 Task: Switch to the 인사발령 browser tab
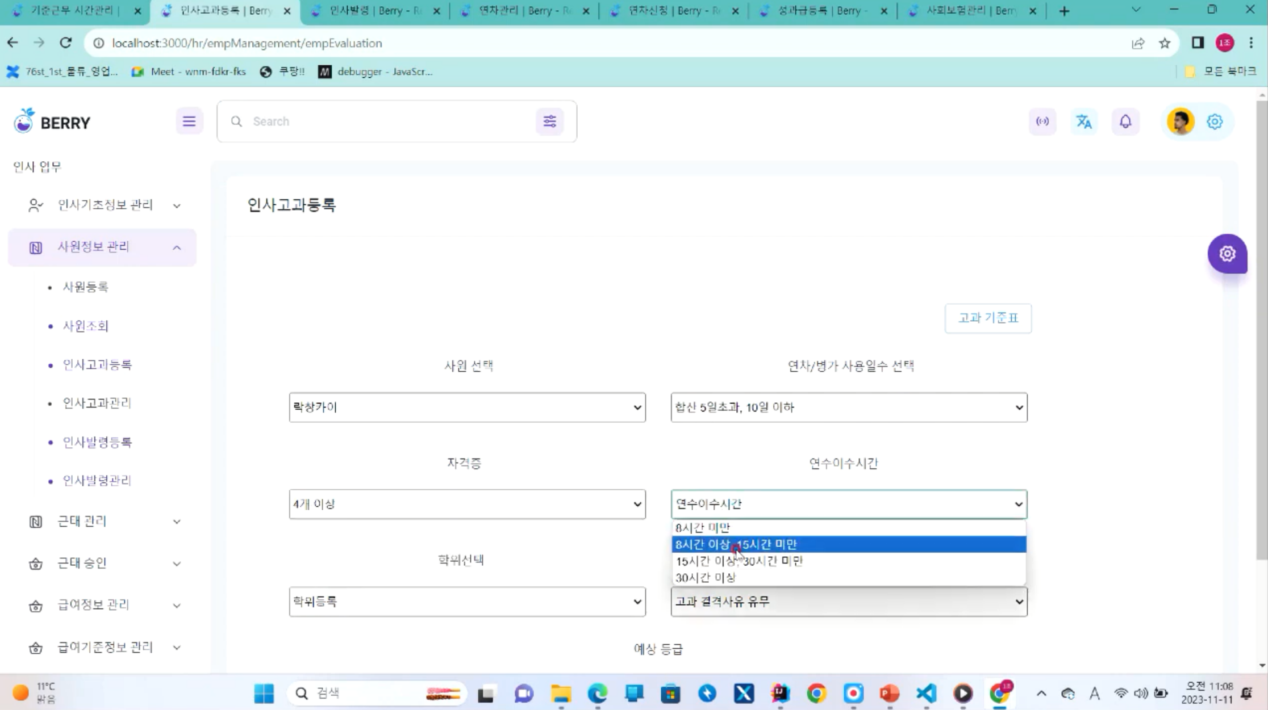375,11
